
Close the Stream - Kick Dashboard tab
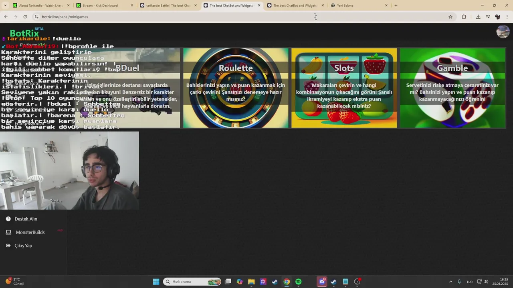tap(132, 6)
